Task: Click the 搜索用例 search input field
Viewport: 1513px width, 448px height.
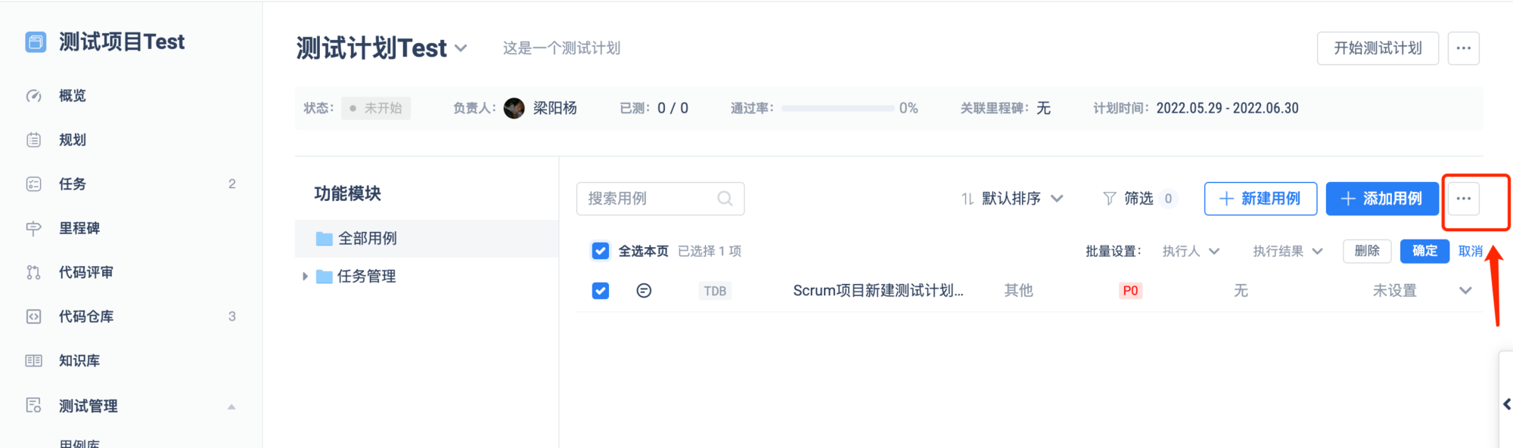Action: (x=647, y=199)
